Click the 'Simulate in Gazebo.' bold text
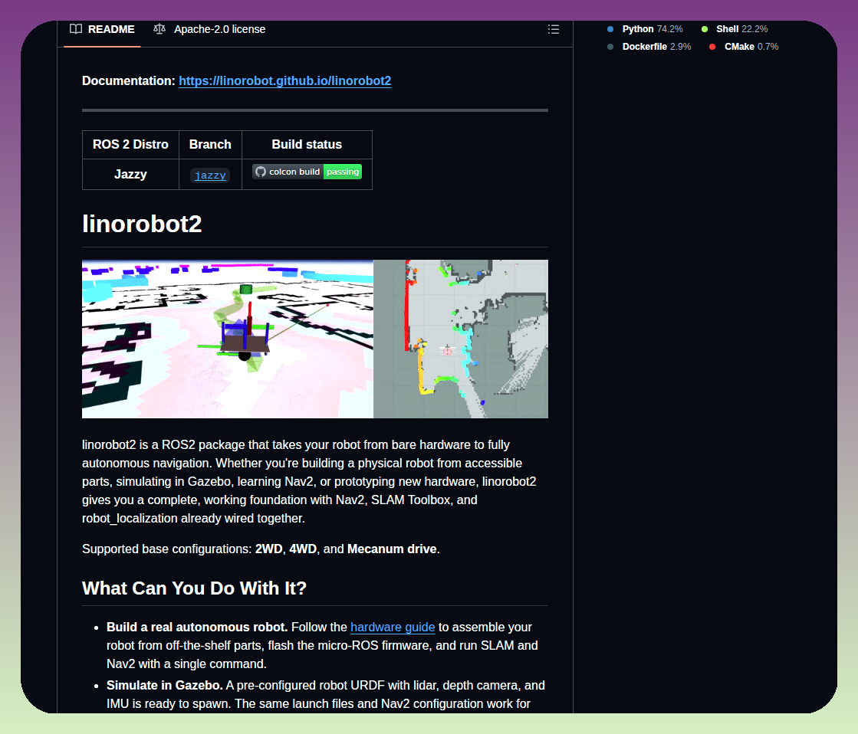Image resolution: width=858 pixels, height=734 pixels. click(x=165, y=686)
